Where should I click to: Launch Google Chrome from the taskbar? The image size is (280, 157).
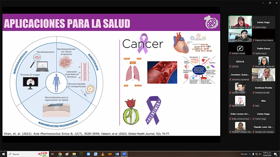pos(60,154)
